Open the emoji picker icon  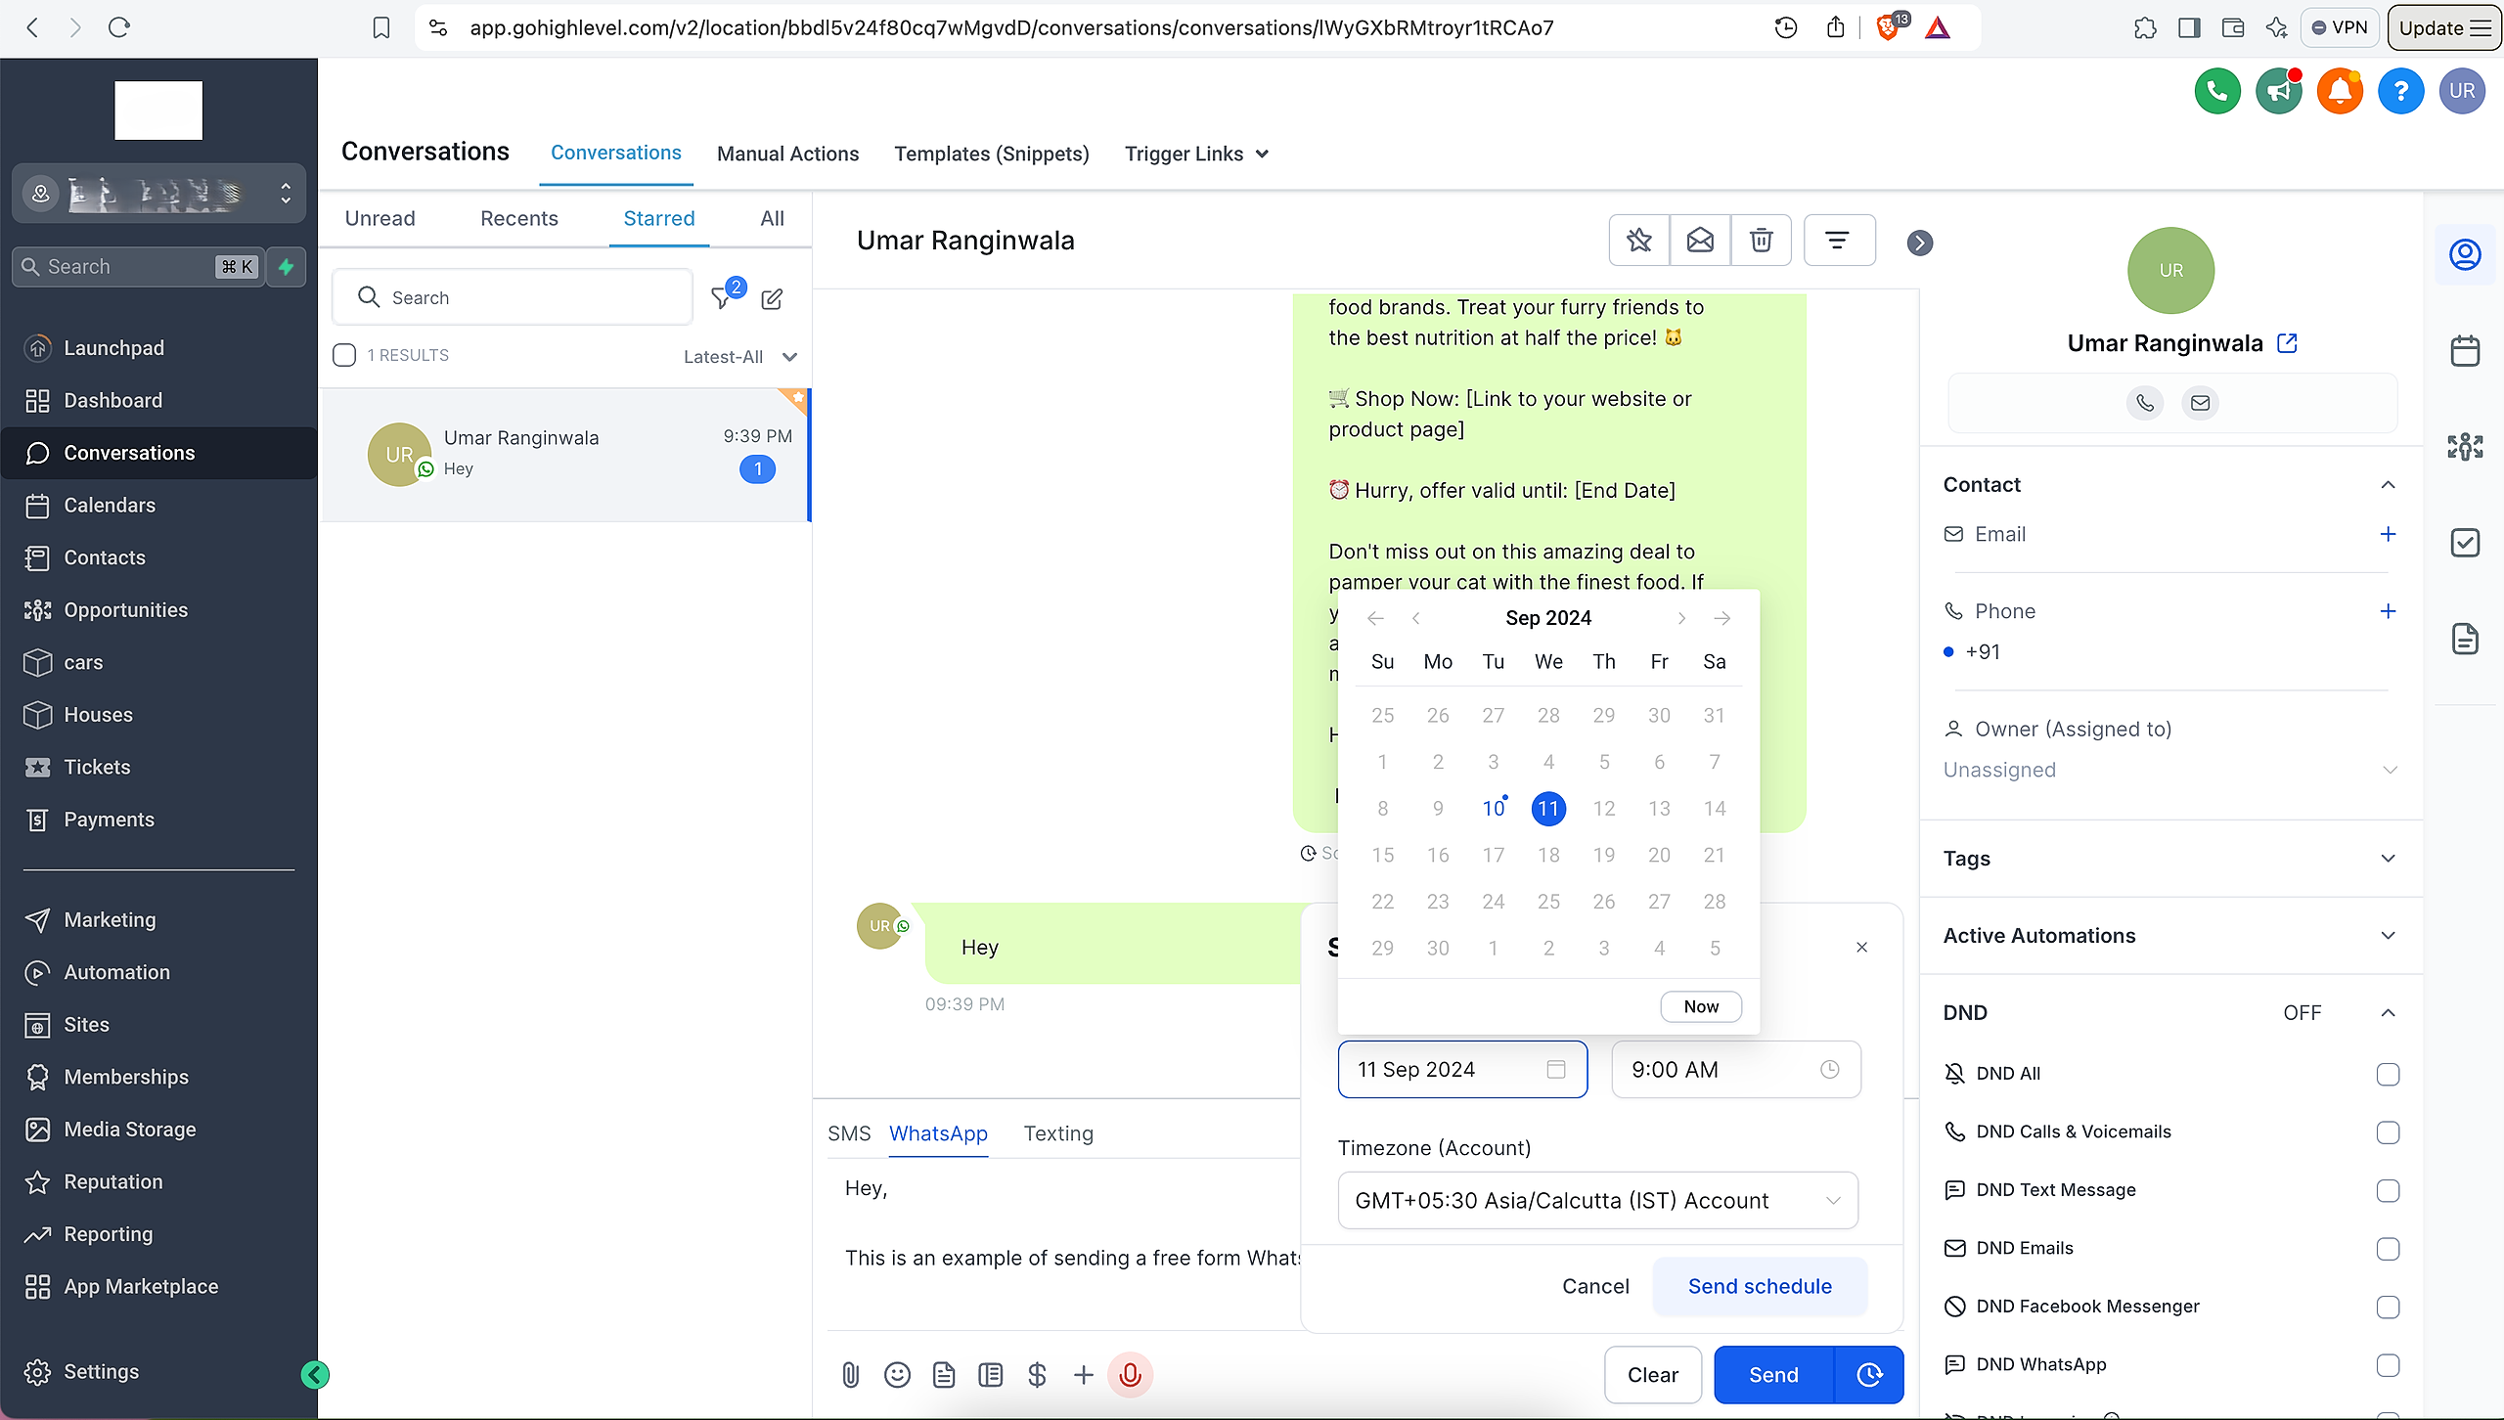click(x=897, y=1375)
